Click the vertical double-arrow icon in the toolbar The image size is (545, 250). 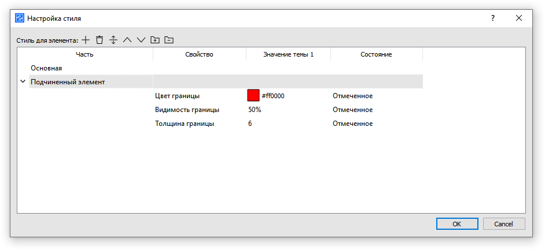[113, 40]
